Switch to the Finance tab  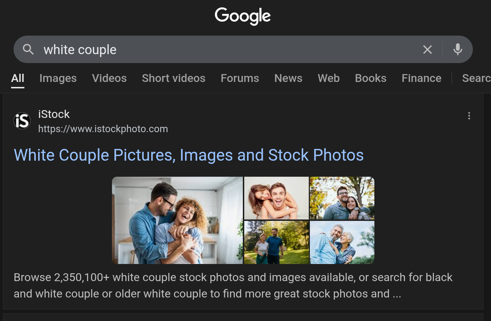[421, 78]
